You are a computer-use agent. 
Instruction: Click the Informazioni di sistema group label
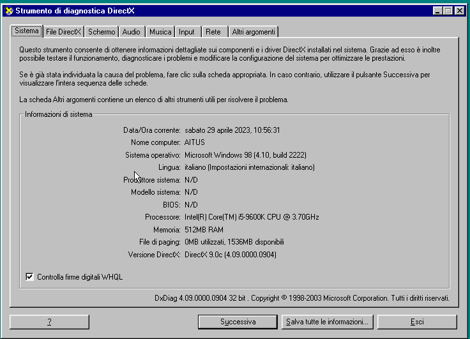point(59,114)
